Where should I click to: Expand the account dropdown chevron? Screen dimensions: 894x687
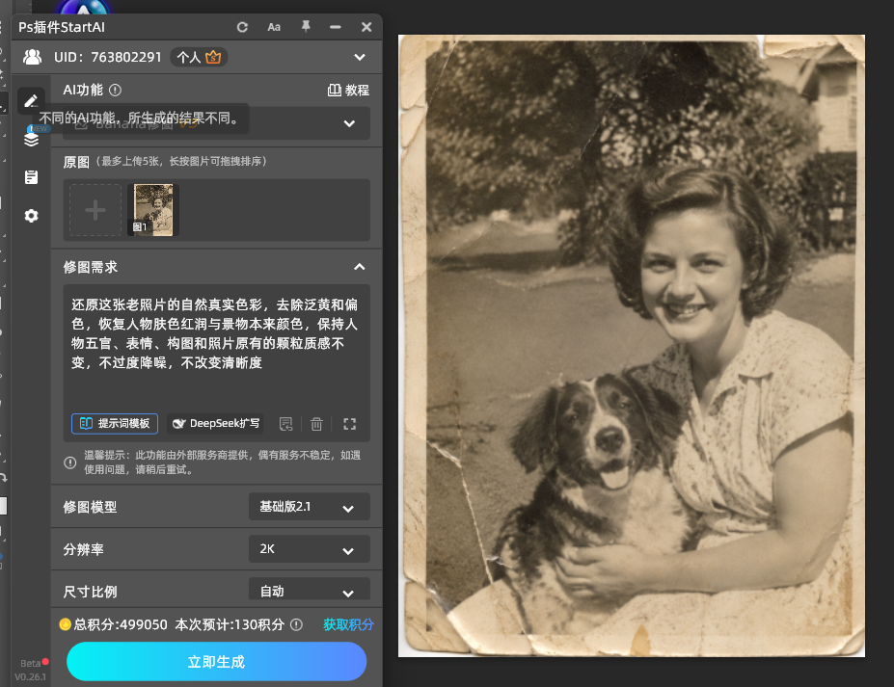pyautogui.click(x=360, y=57)
